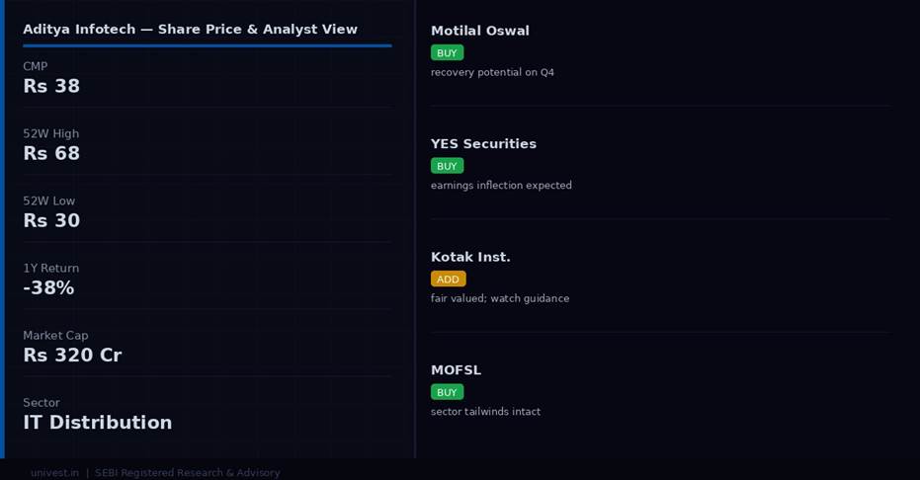The width and height of the screenshot is (920, 480).
Task: Click the Aditya Infotech panel title
Action: click(x=190, y=30)
